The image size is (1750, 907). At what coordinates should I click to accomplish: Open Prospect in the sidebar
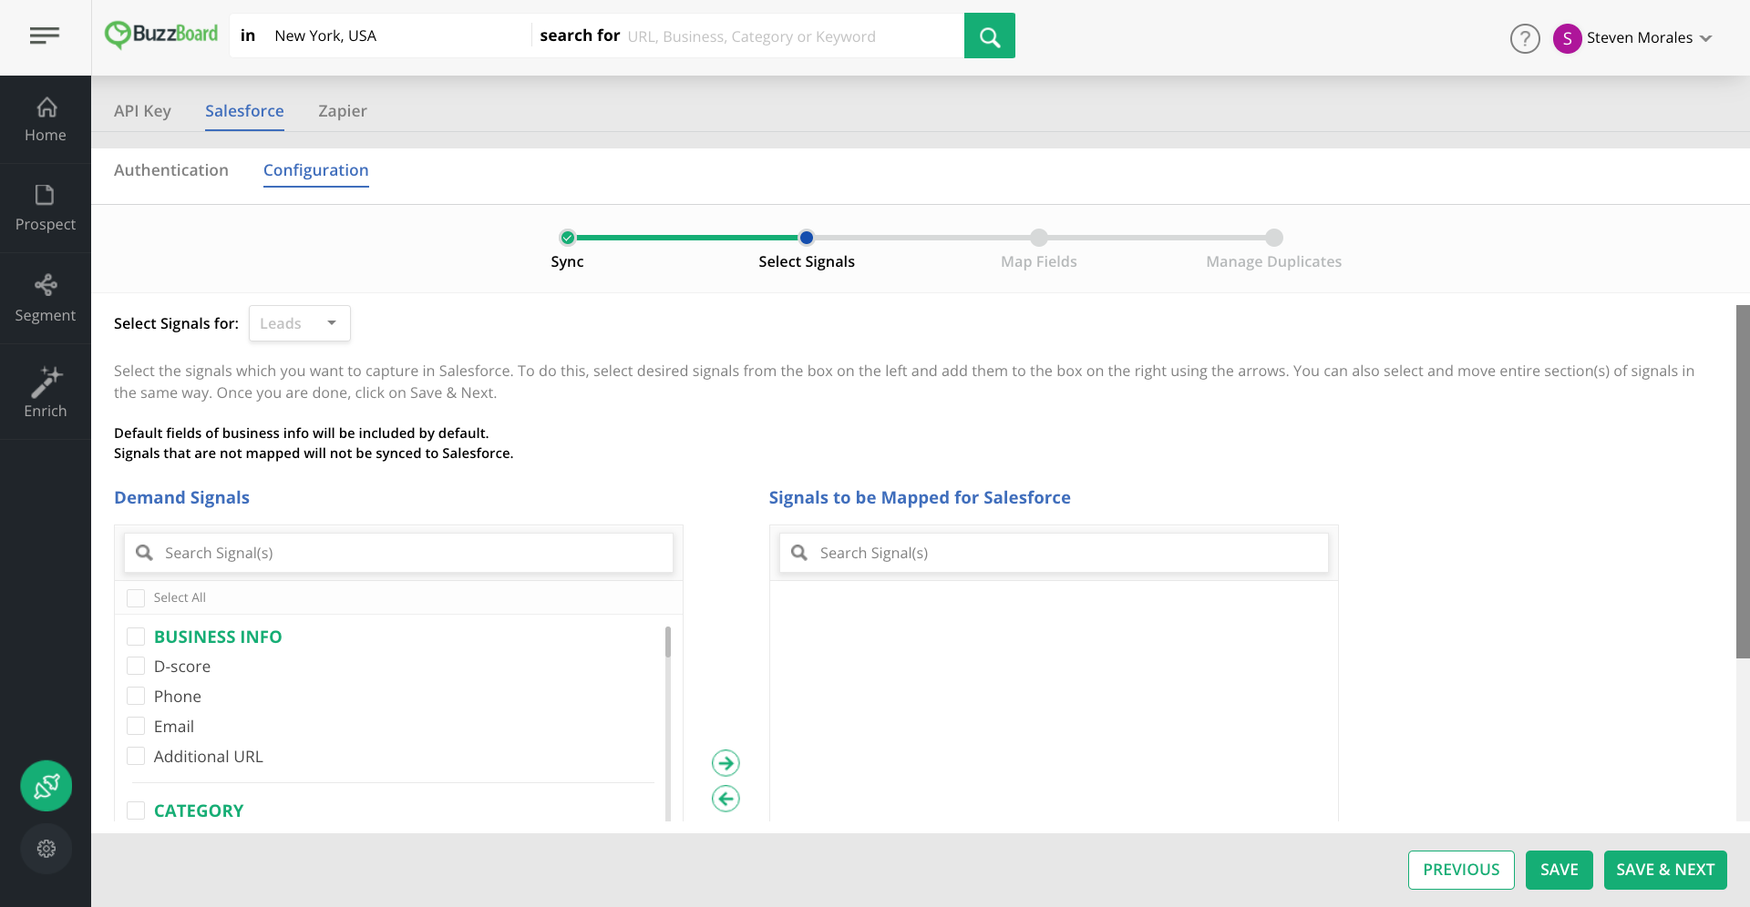(46, 209)
